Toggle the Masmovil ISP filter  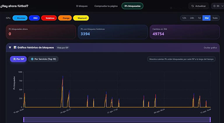pyautogui.click(x=81, y=18)
